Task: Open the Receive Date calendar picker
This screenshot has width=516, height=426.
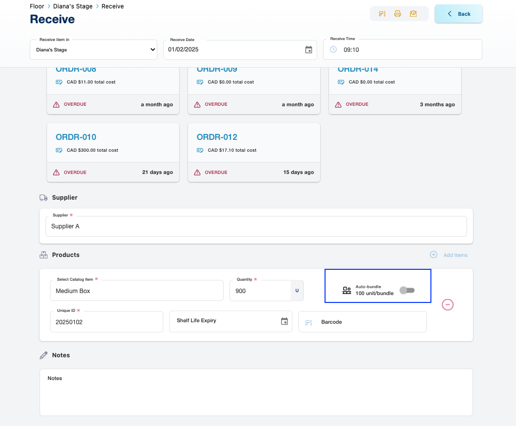Action: (x=309, y=49)
